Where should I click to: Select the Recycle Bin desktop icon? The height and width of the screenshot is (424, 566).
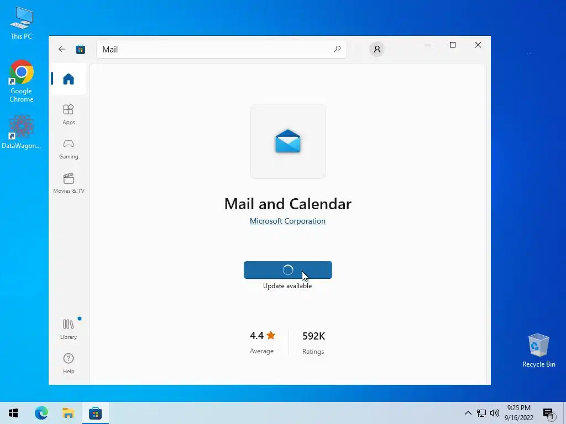tap(538, 351)
